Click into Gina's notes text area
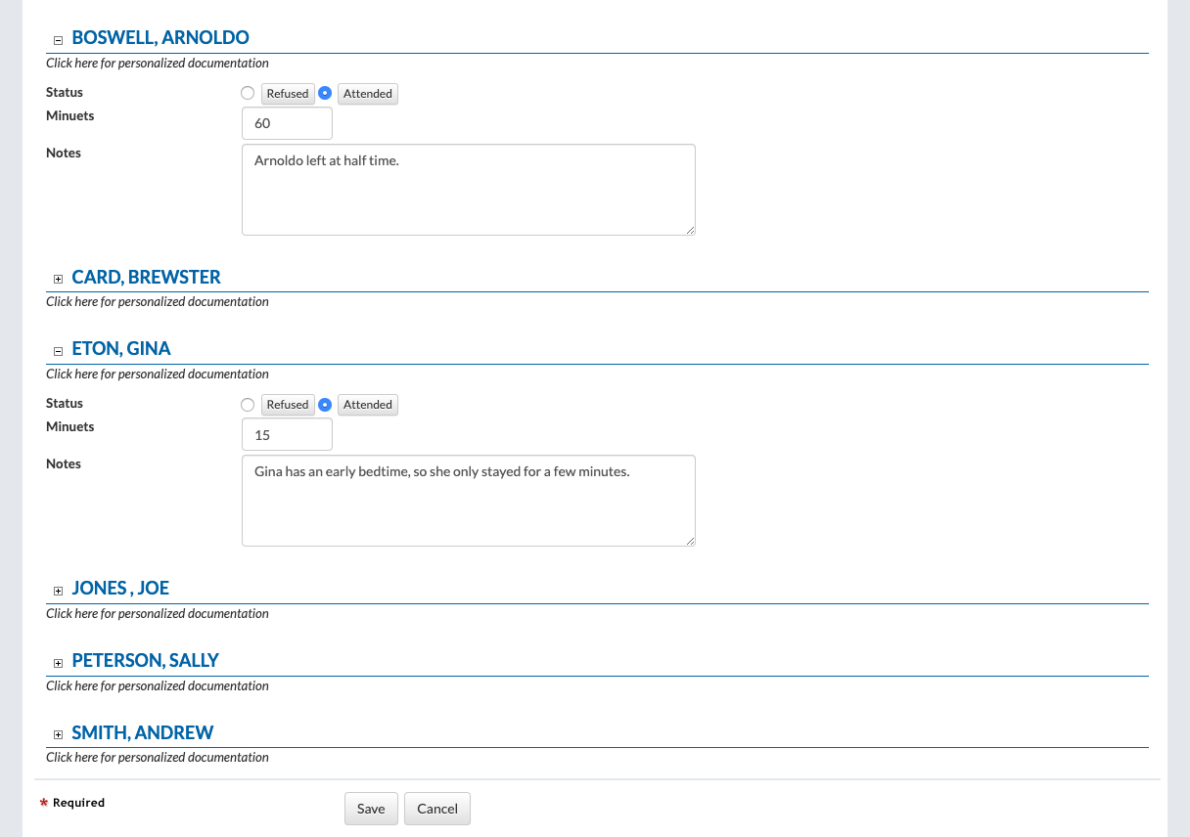This screenshot has height=837, width=1190. point(468,501)
